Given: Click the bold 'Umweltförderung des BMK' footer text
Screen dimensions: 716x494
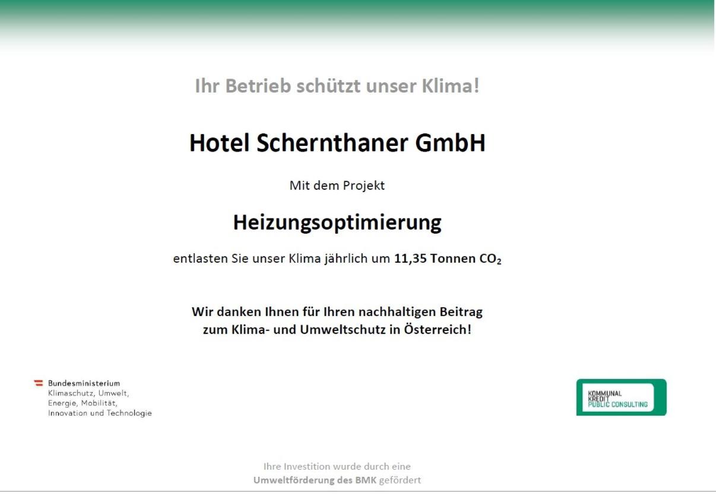Looking at the screenshot, I should click(315, 480).
